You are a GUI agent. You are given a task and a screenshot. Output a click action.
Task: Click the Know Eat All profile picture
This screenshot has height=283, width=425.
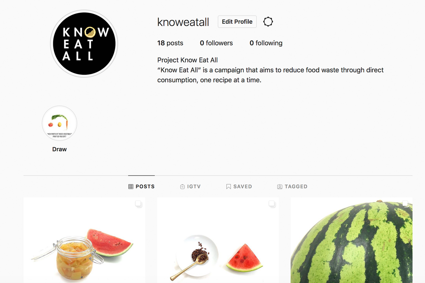point(84,44)
